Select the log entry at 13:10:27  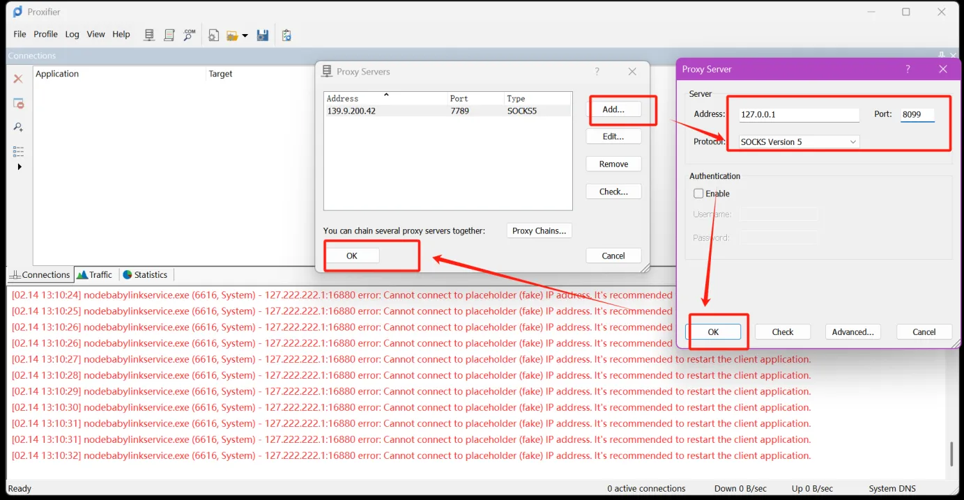[x=411, y=359]
